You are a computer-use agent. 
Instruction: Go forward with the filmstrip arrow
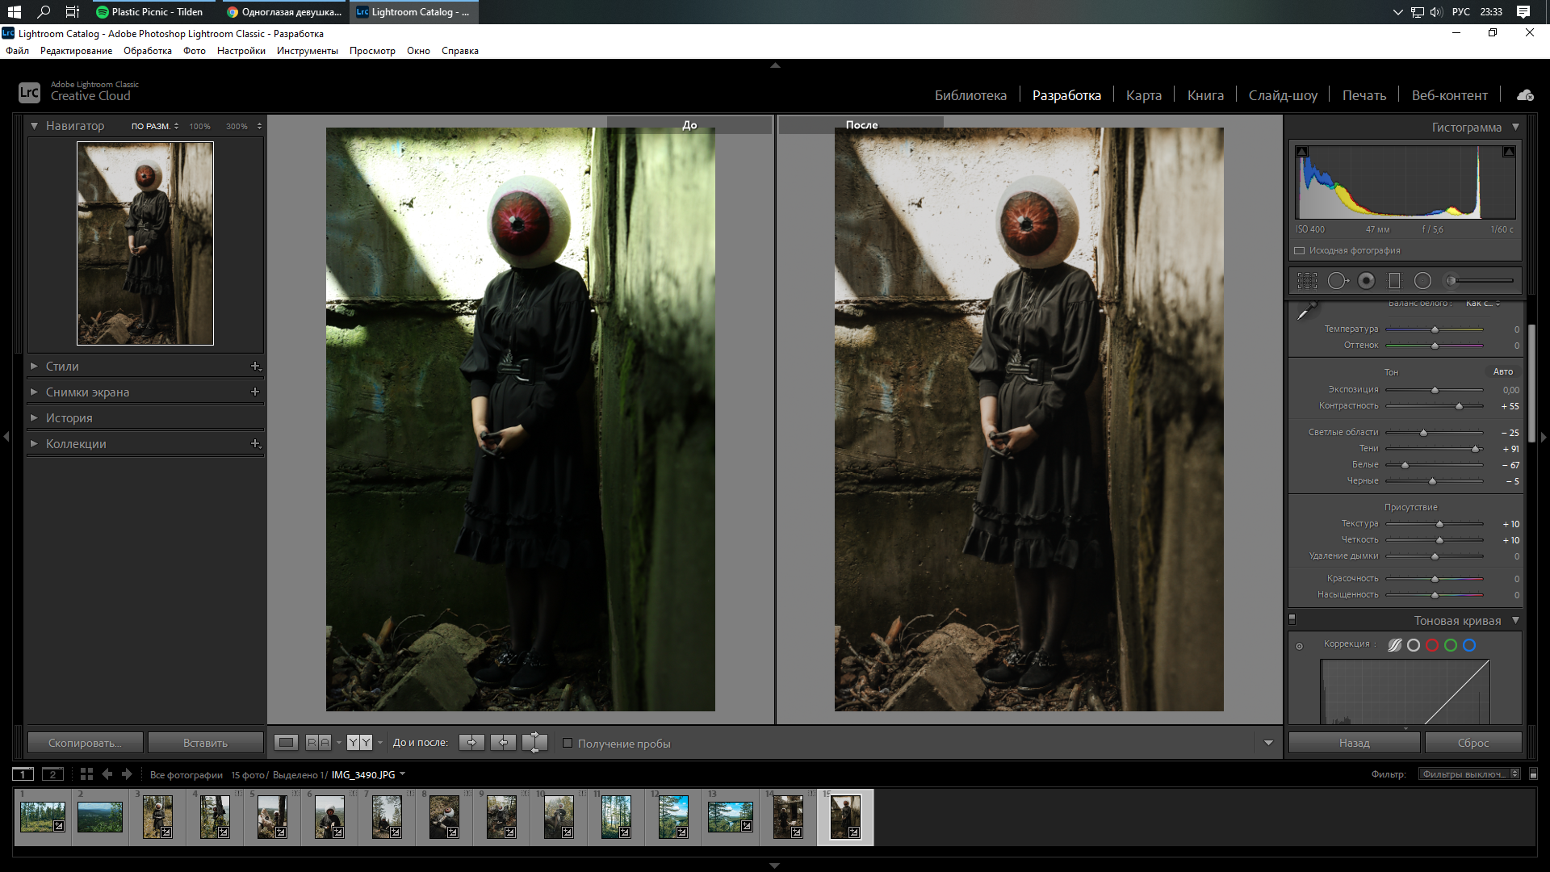(x=127, y=774)
